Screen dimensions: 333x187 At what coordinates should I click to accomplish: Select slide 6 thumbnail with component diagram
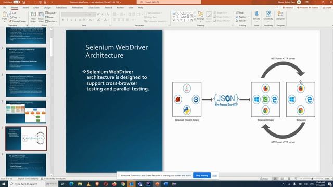tap(26, 112)
